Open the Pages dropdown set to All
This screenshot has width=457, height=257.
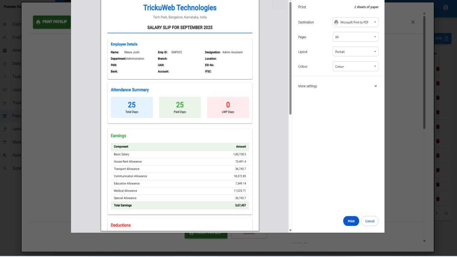[355, 37]
